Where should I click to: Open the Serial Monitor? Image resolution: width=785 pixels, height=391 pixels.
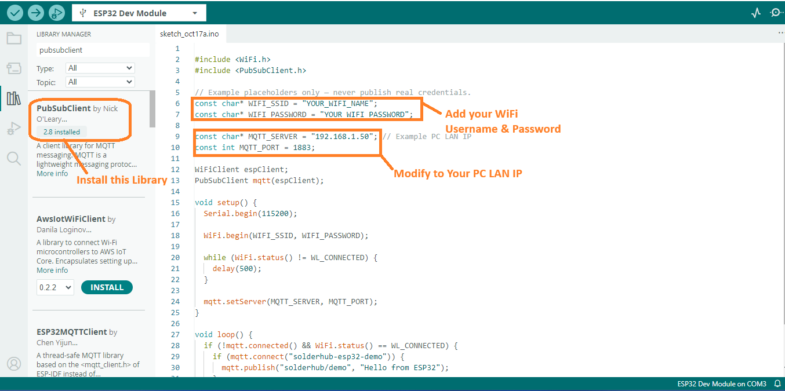[x=776, y=13]
